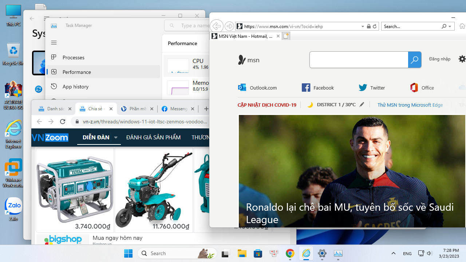Click the MSN settings gear icon
Image resolution: width=466 pixels, height=262 pixels.
click(462, 59)
